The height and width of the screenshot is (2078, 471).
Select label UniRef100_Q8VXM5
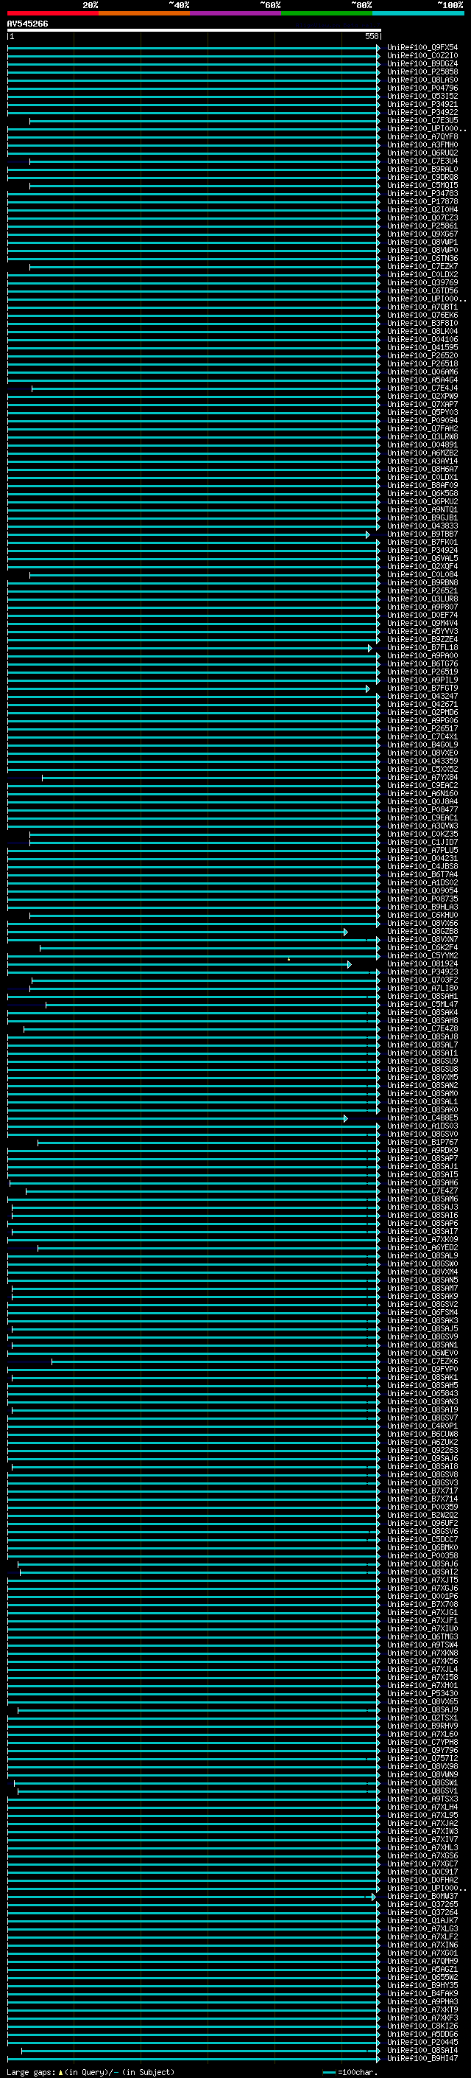coord(422,1078)
